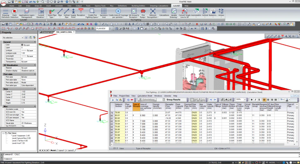Select Level:4 roof 7.25 plan view

tap(18, 143)
